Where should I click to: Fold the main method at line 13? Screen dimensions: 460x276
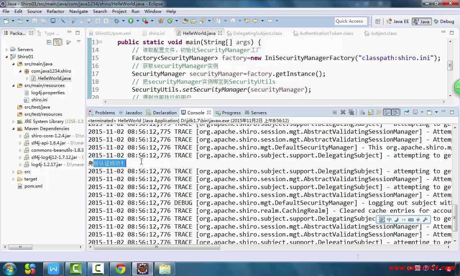coord(100,42)
